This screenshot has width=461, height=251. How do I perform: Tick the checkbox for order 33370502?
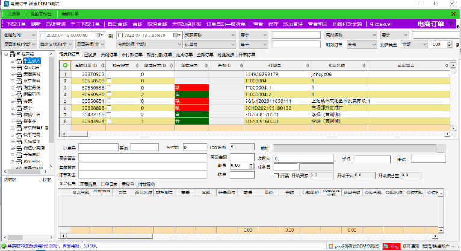click(x=108, y=74)
